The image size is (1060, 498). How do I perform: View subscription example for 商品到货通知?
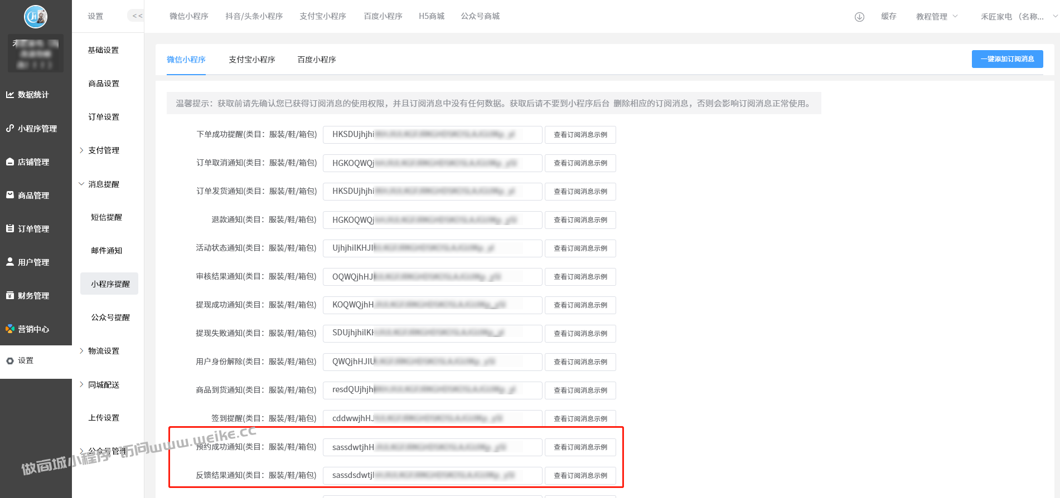(x=580, y=390)
